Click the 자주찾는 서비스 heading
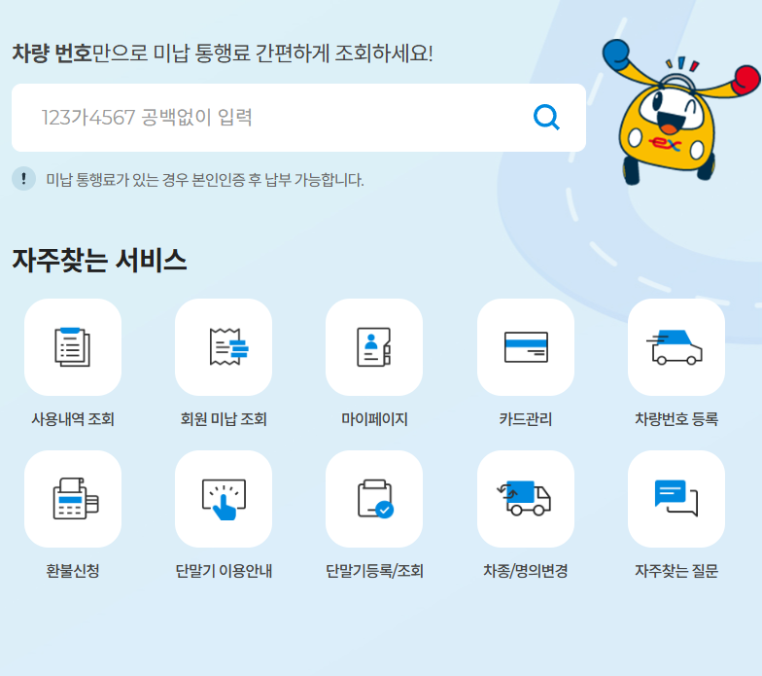 click(99, 260)
